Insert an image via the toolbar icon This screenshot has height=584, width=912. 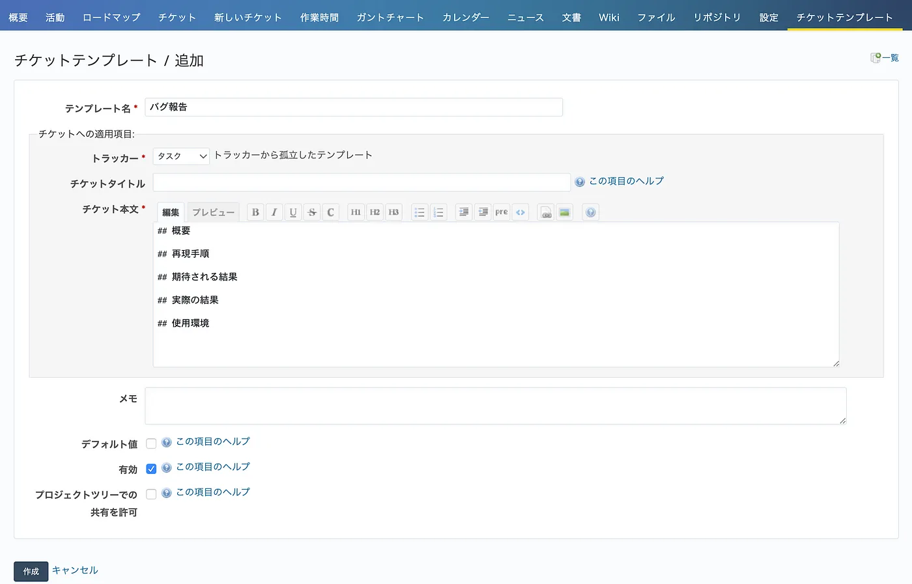pyautogui.click(x=564, y=212)
